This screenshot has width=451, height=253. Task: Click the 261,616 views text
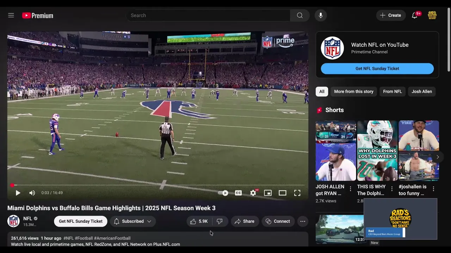coord(25,238)
